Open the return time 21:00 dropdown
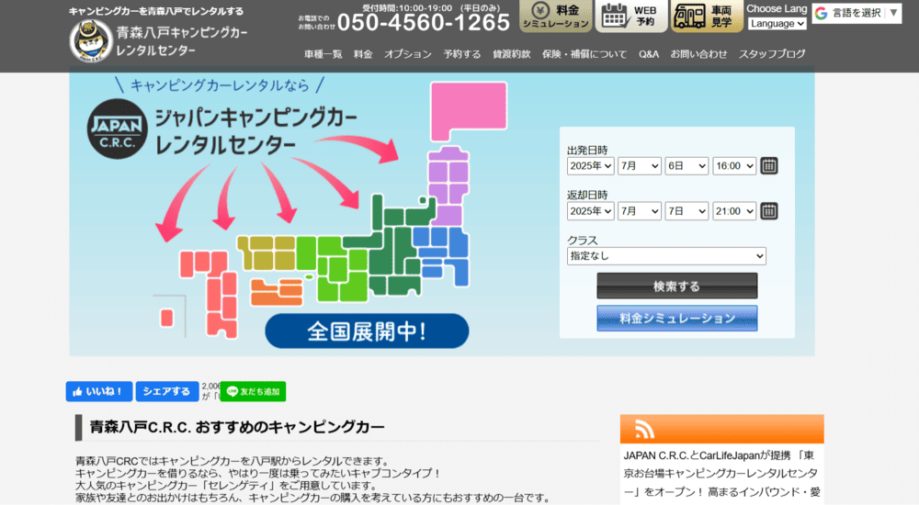Screen dimensions: 919x505 (x=734, y=211)
